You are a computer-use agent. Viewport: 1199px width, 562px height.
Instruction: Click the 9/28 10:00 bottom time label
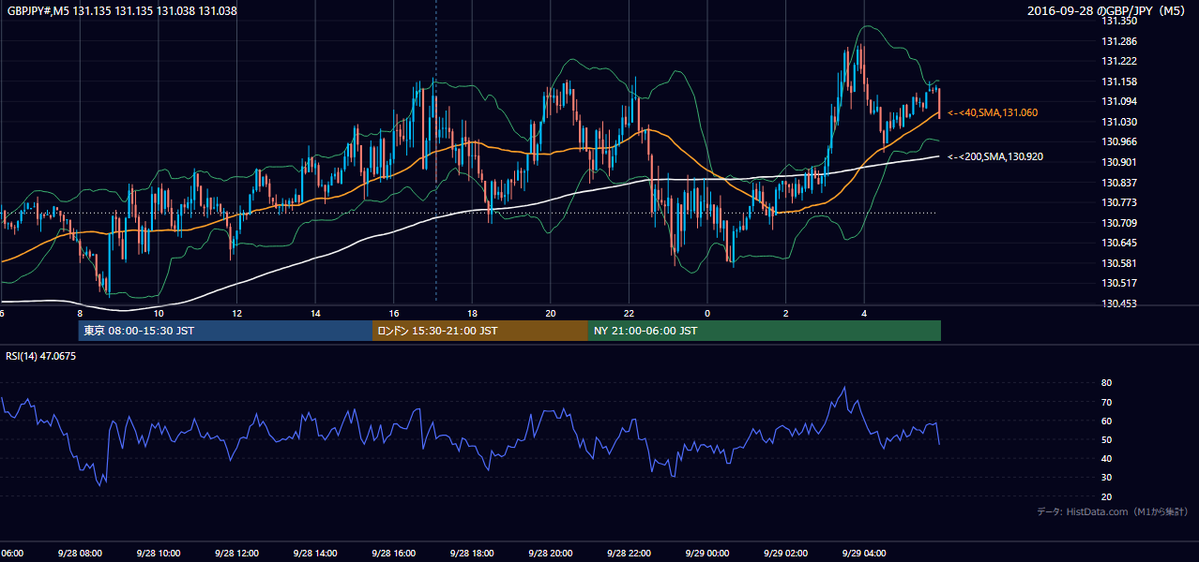coord(159,554)
